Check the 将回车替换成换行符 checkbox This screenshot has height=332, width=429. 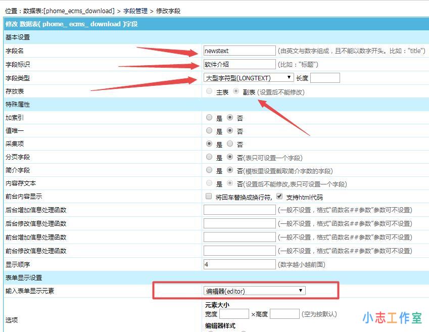(x=209, y=196)
